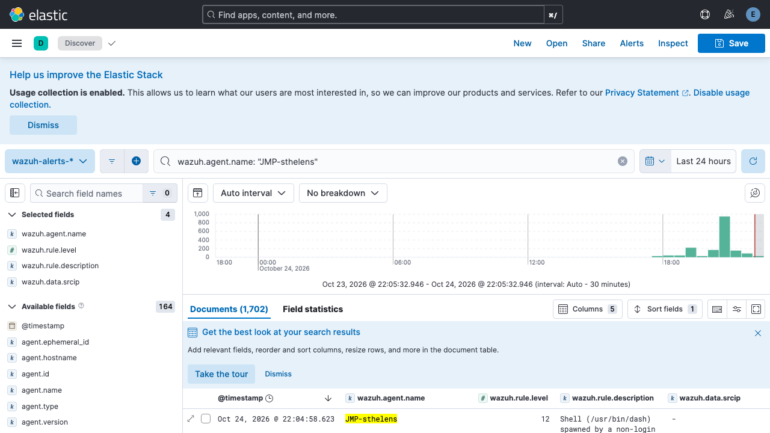Enter fullscreen mode for document table
Image resolution: width=770 pixels, height=433 pixels.
[x=756, y=309]
